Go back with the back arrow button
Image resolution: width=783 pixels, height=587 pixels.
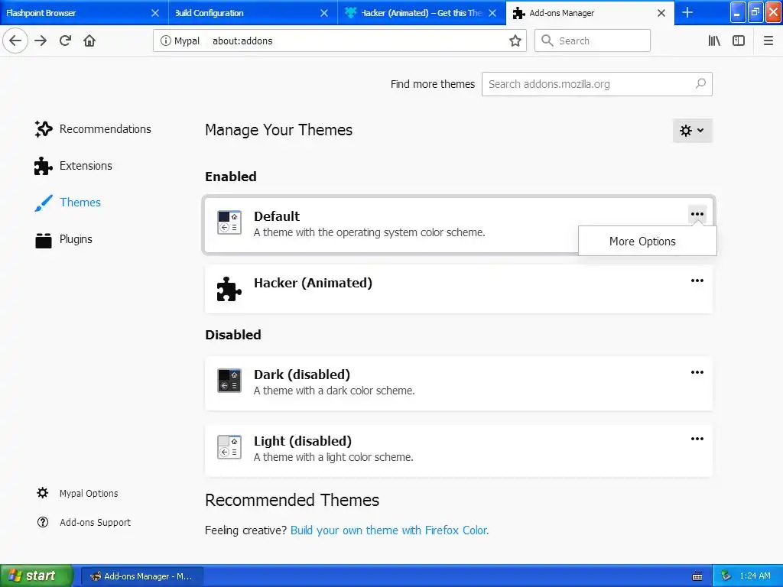[15, 41]
